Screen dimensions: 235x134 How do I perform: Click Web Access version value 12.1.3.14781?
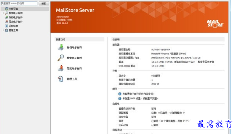click(x=158, y=66)
